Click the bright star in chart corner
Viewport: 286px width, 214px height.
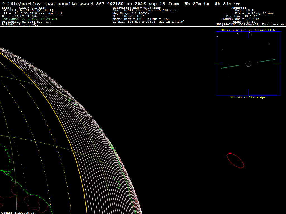[x=217, y=37]
